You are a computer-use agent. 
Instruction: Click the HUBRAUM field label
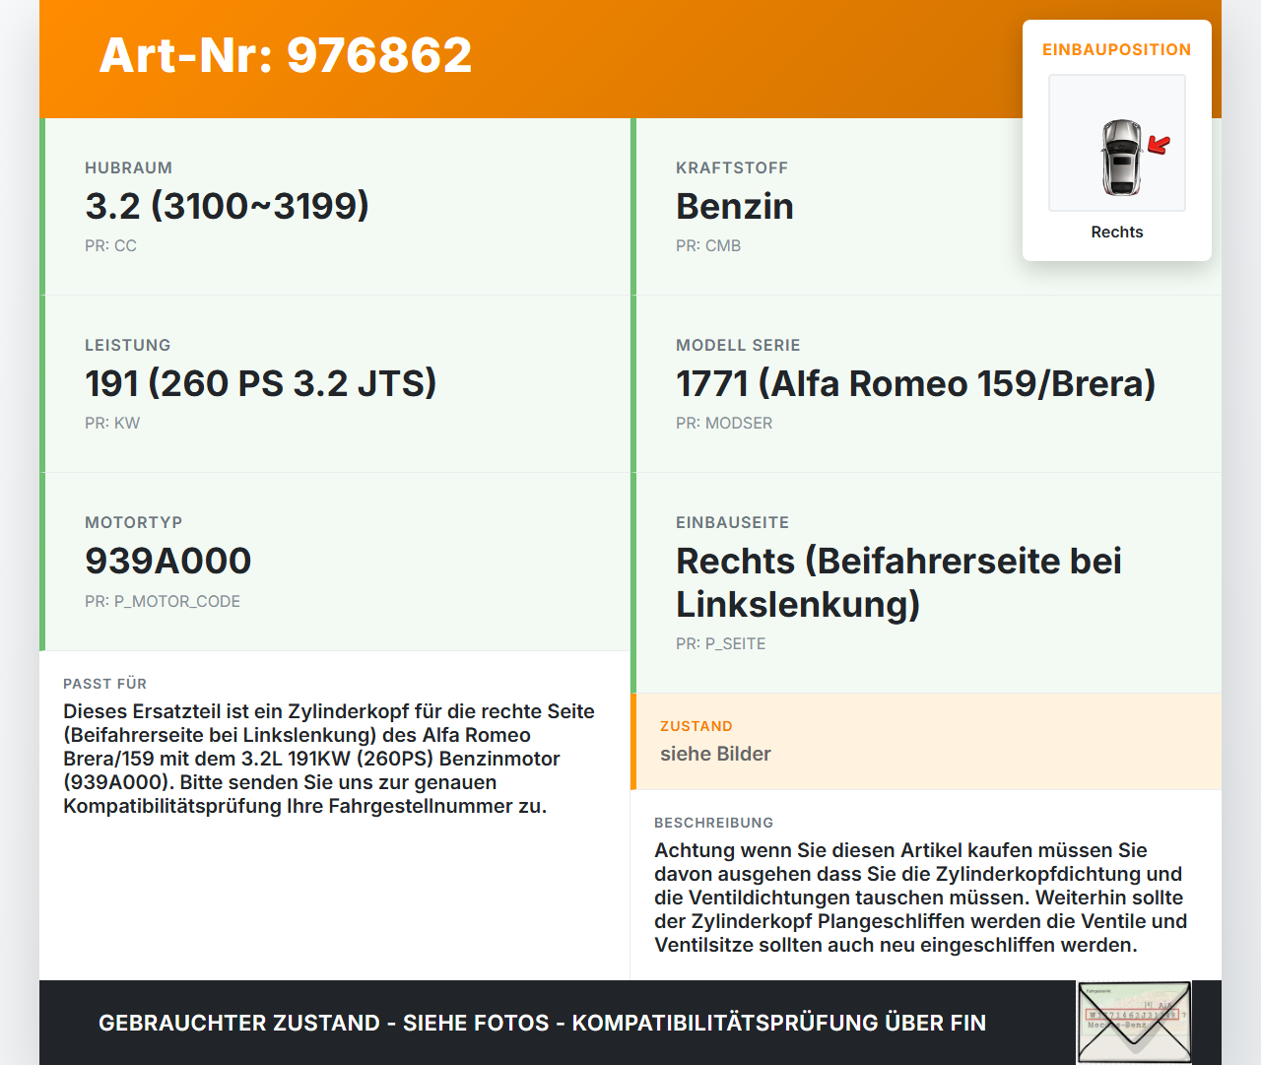coord(128,167)
